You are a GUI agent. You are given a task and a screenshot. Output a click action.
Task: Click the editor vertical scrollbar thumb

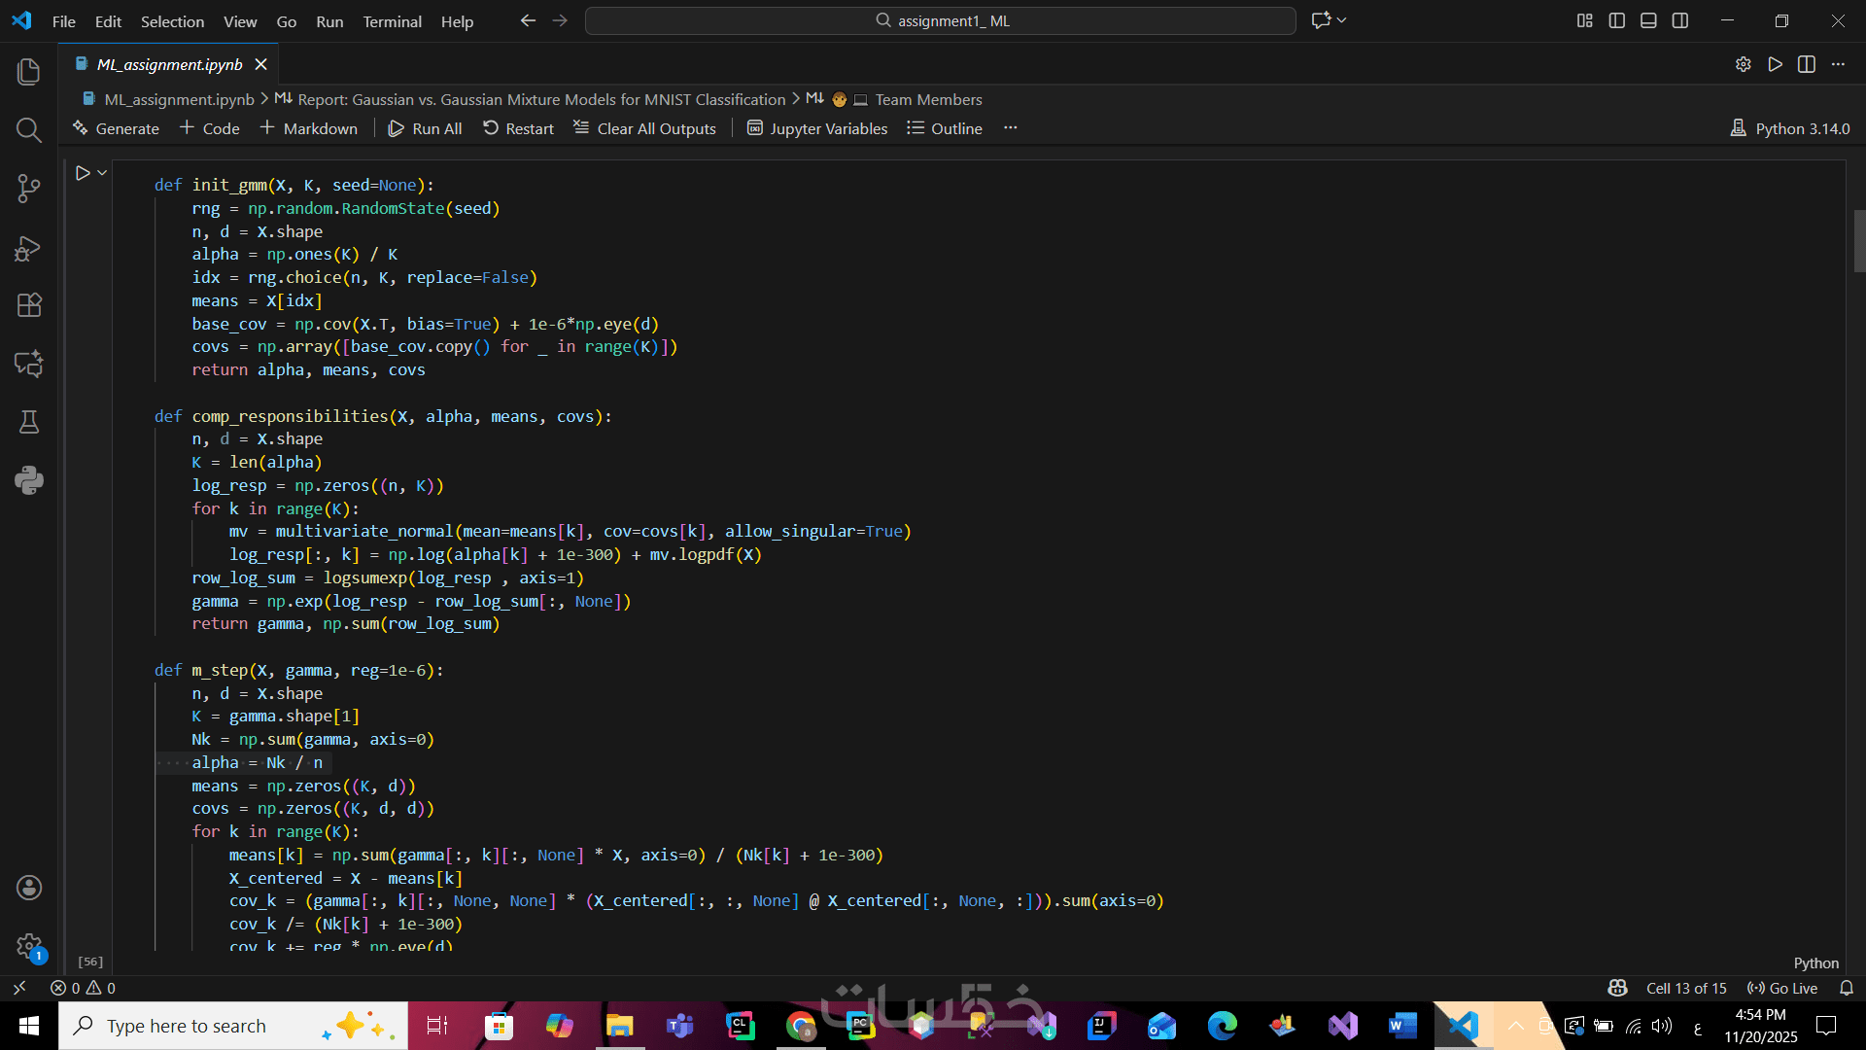click(1858, 241)
